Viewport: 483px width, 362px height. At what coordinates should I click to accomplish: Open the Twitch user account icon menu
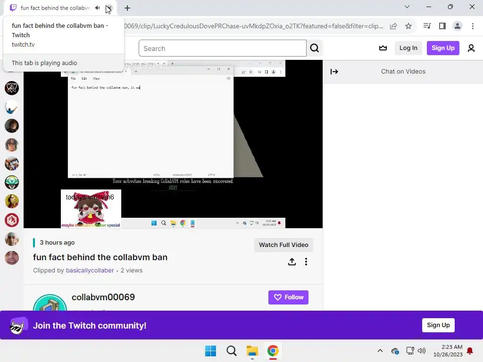471,48
